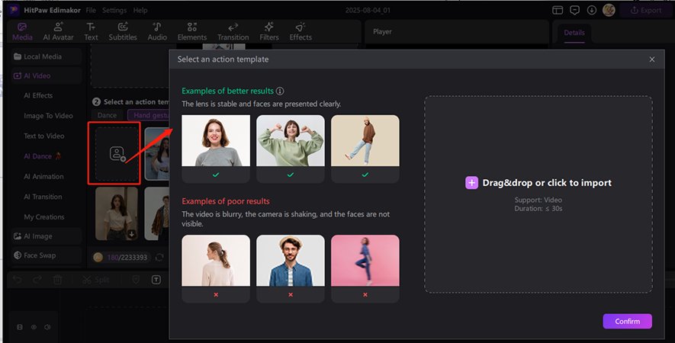Toggle the track lock icon
Image resolution: width=675 pixels, height=343 pixels.
coord(20,327)
